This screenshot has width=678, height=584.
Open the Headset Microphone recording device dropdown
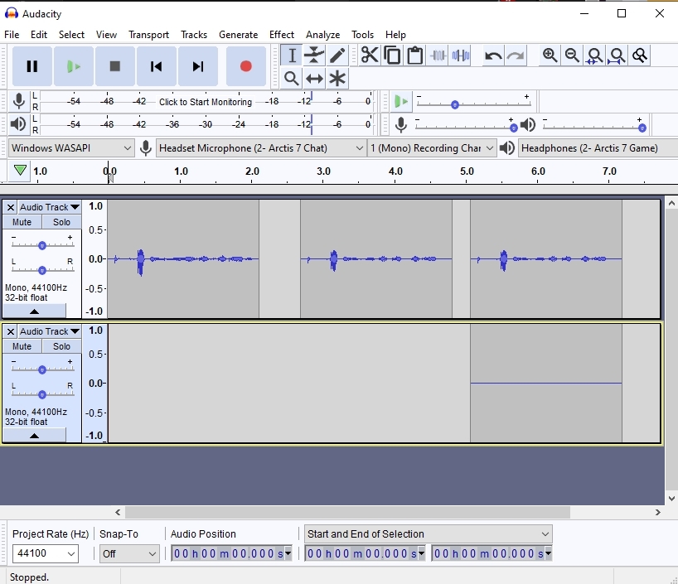point(261,148)
